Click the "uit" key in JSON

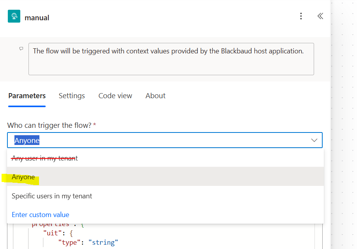click(52, 233)
